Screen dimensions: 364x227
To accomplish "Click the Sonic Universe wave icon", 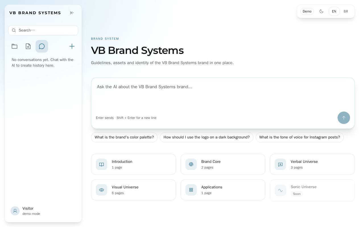I will click(x=280, y=190).
